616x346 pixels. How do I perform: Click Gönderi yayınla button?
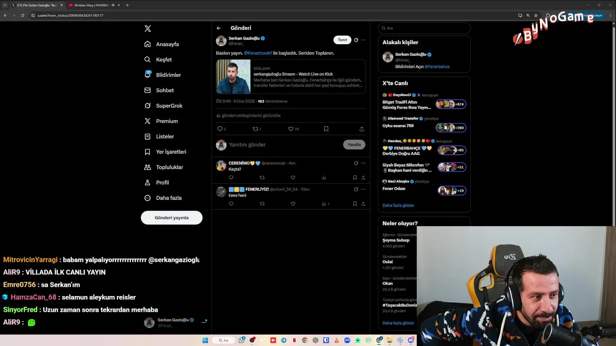point(171,218)
